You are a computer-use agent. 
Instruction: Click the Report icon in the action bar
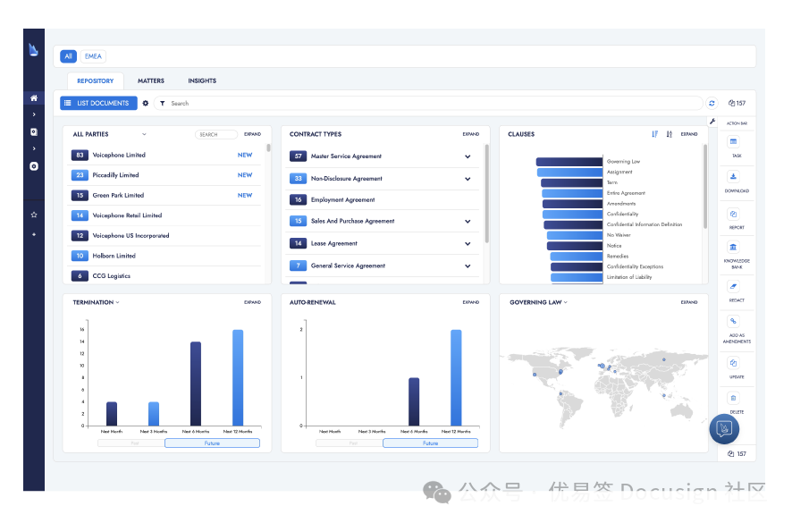[x=733, y=214]
